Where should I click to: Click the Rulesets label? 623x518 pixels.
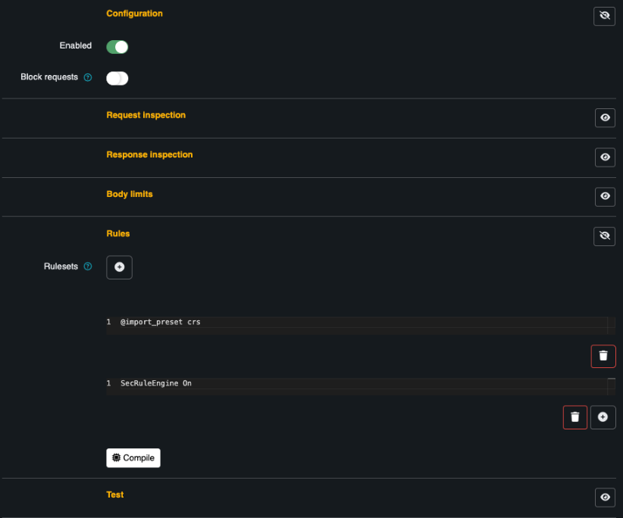tap(61, 267)
